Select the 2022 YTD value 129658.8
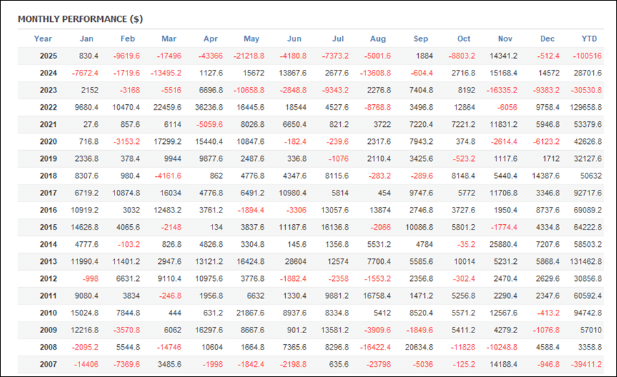The width and height of the screenshot is (617, 377). click(x=585, y=108)
